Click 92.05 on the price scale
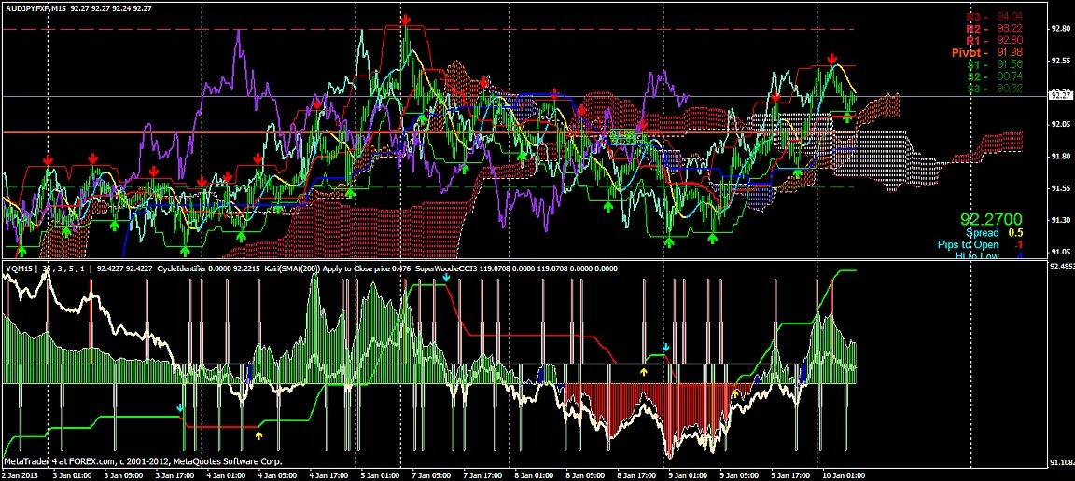The width and height of the screenshot is (1075, 481). pyautogui.click(x=1060, y=124)
